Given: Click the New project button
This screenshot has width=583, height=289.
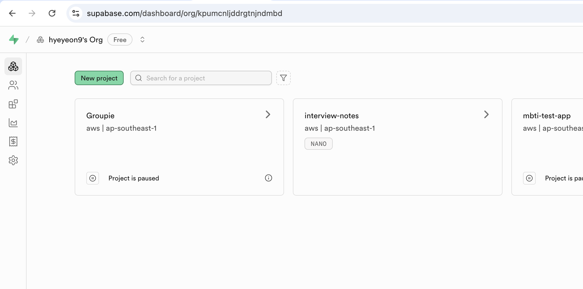Looking at the screenshot, I should coord(99,78).
